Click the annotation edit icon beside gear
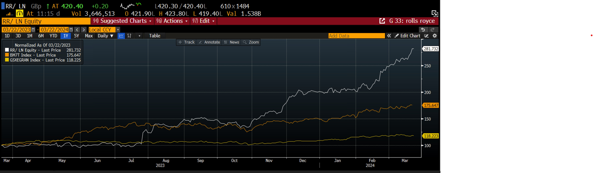 coord(427,36)
